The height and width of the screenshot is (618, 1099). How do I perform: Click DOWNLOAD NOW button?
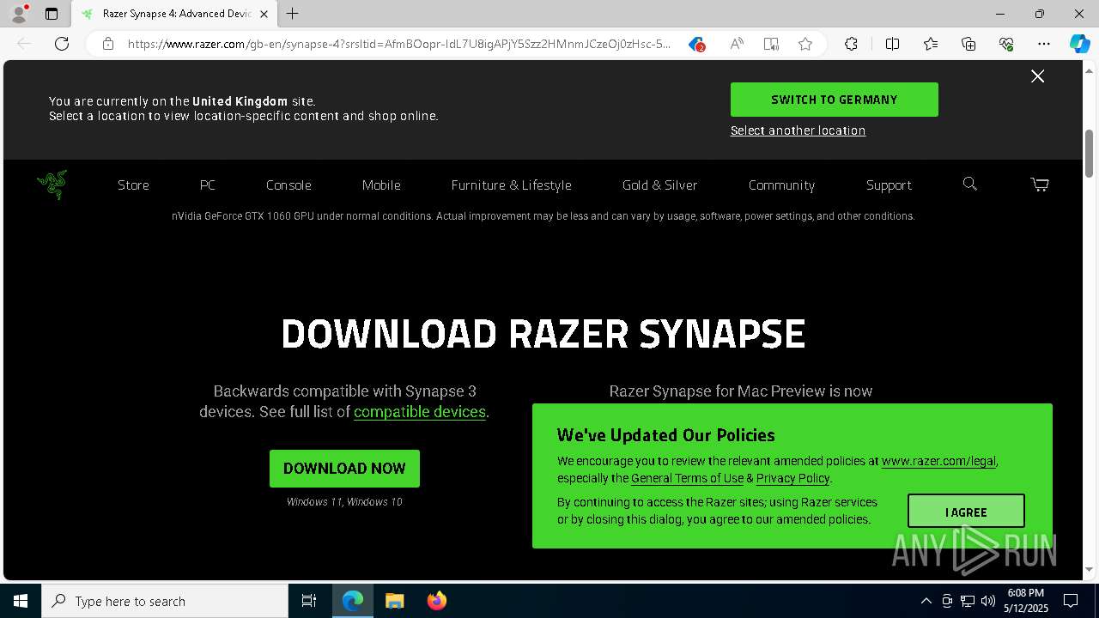pyautogui.click(x=344, y=468)
